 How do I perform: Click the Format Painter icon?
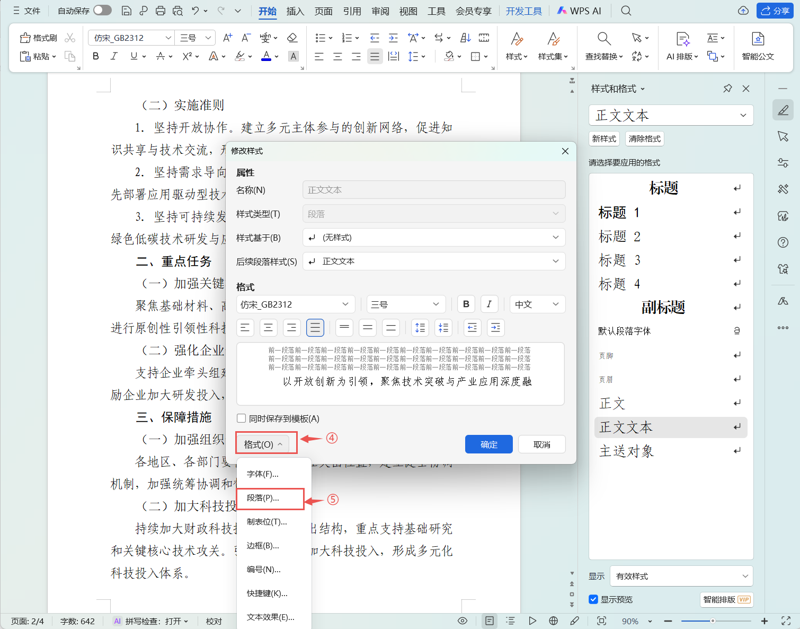click(38, 38)
